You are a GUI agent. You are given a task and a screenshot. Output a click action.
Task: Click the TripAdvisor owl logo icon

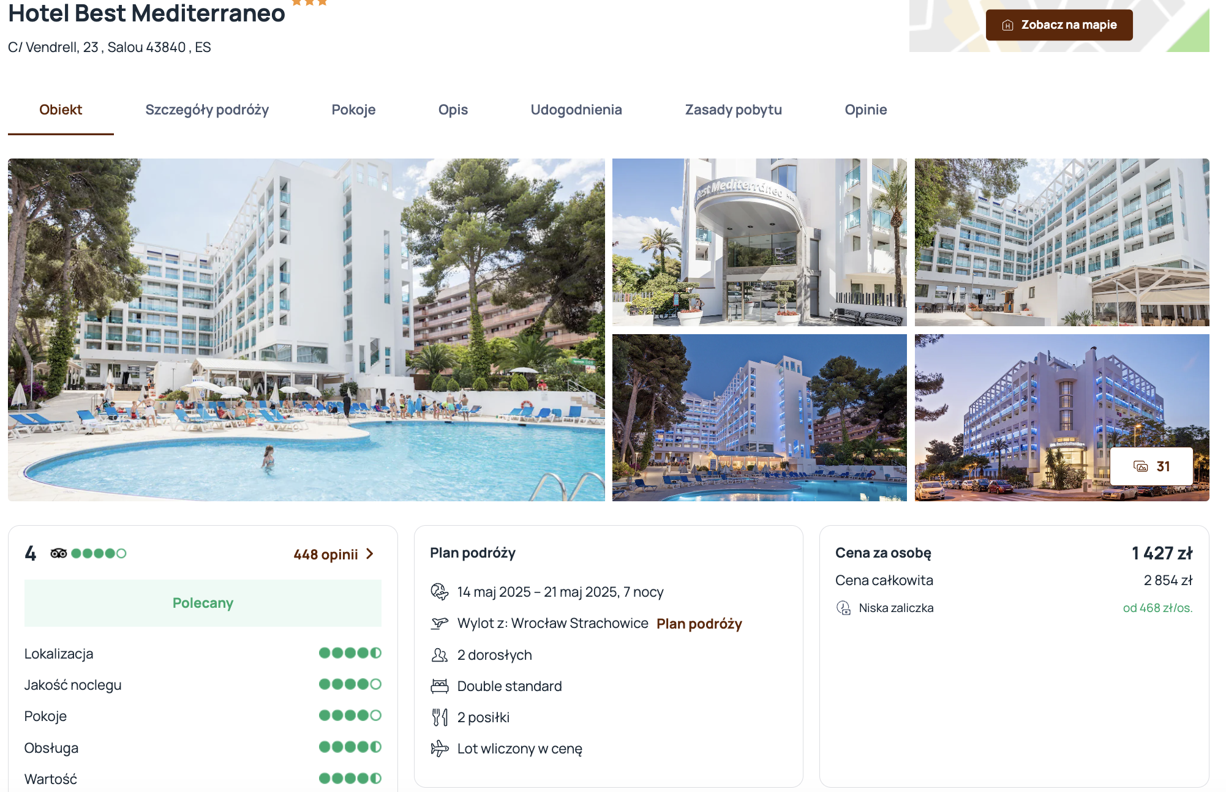(x=59, y=553)
